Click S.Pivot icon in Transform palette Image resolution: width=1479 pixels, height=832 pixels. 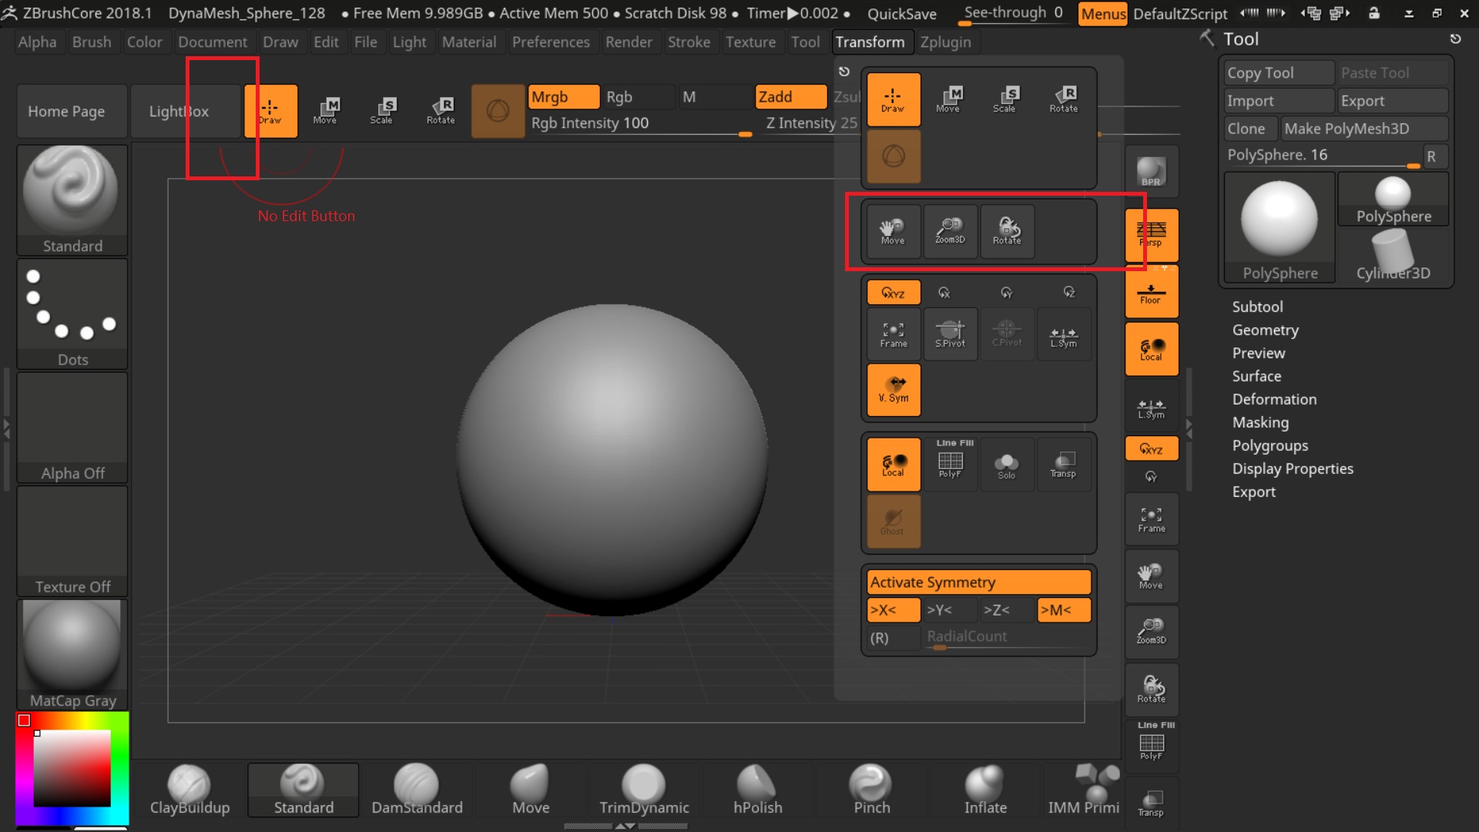[x=951, y=334]
